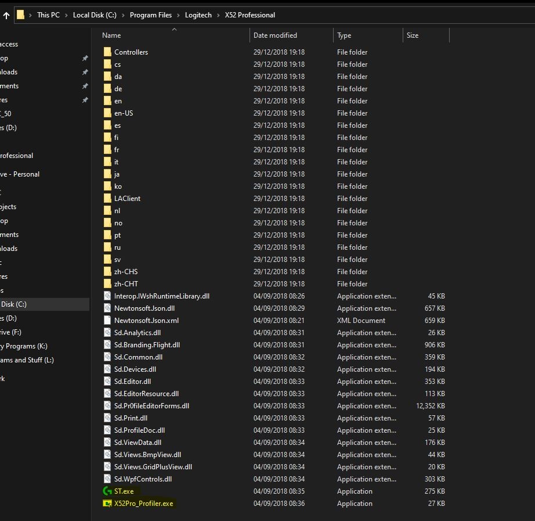Click the Sd.WpfControls.dll file icon
The width and height of the screenshot is (535, 521).
[107, 479]
